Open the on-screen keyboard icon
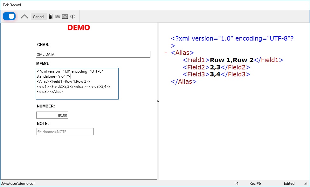The image size is (310, 187). click(65, 16)
